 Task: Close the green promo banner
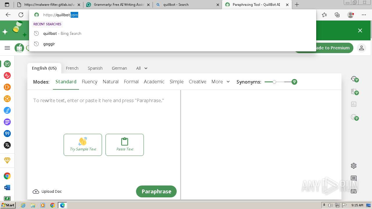(x=360, y=30)
